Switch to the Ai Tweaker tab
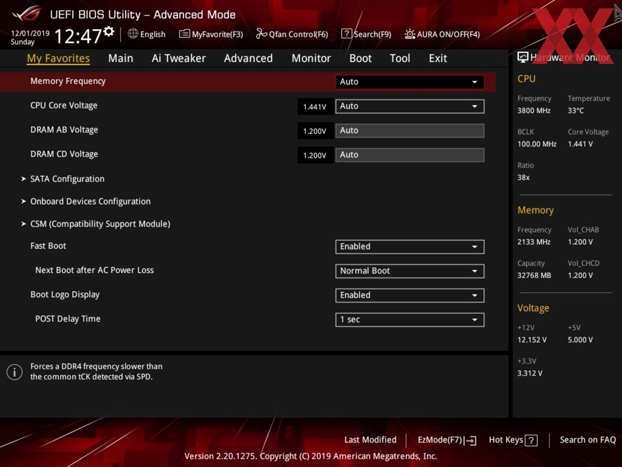This screenshot has width=622, height=467. [179, 58]
